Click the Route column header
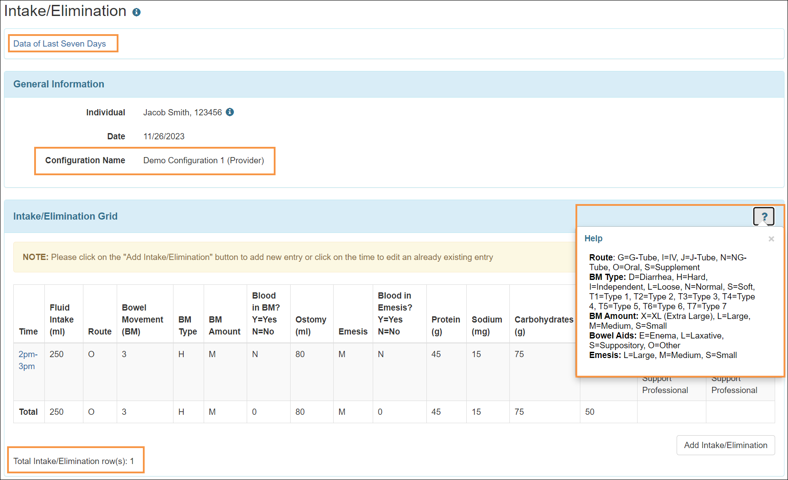This screenshot has width=788, height=480. tap(99, 331)
